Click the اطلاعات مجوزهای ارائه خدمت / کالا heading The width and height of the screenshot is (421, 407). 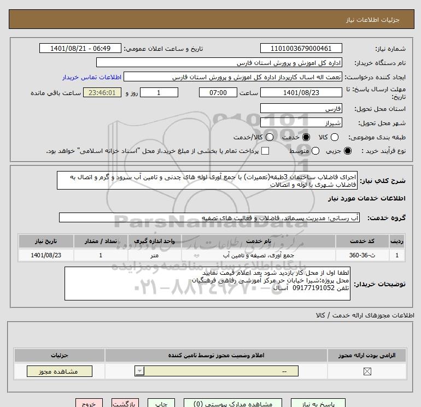(x=365, y=315)
